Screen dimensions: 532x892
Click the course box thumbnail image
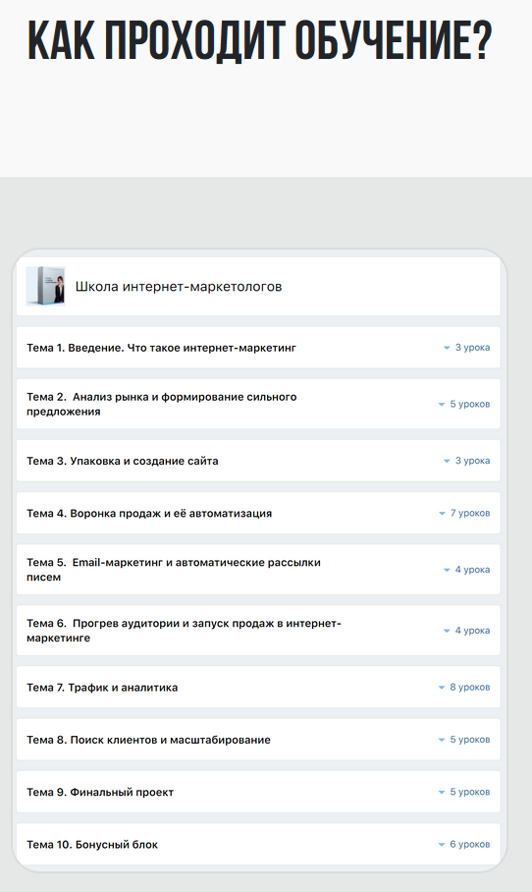[45, 286]
